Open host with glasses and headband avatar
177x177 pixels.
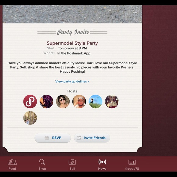79,102
